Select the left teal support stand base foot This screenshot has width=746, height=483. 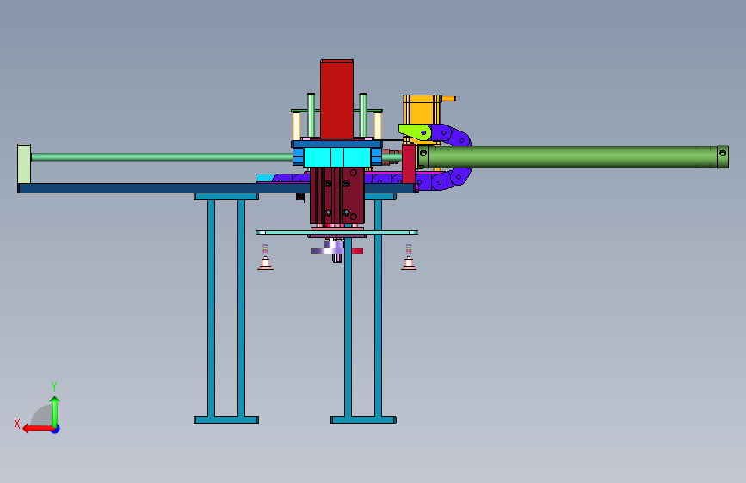click(226, 419)
